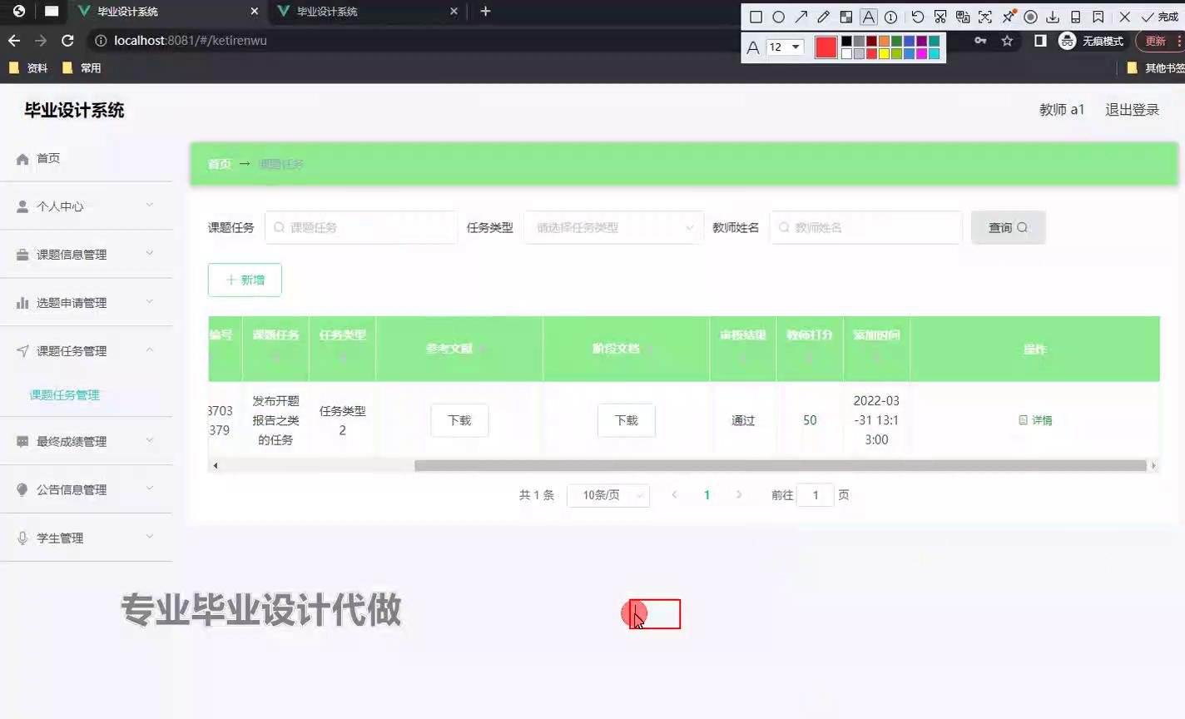This screenshot has width=1185, height=719.
Task: Click the 课题任务 search input field
Action: (x=361, y=227)
